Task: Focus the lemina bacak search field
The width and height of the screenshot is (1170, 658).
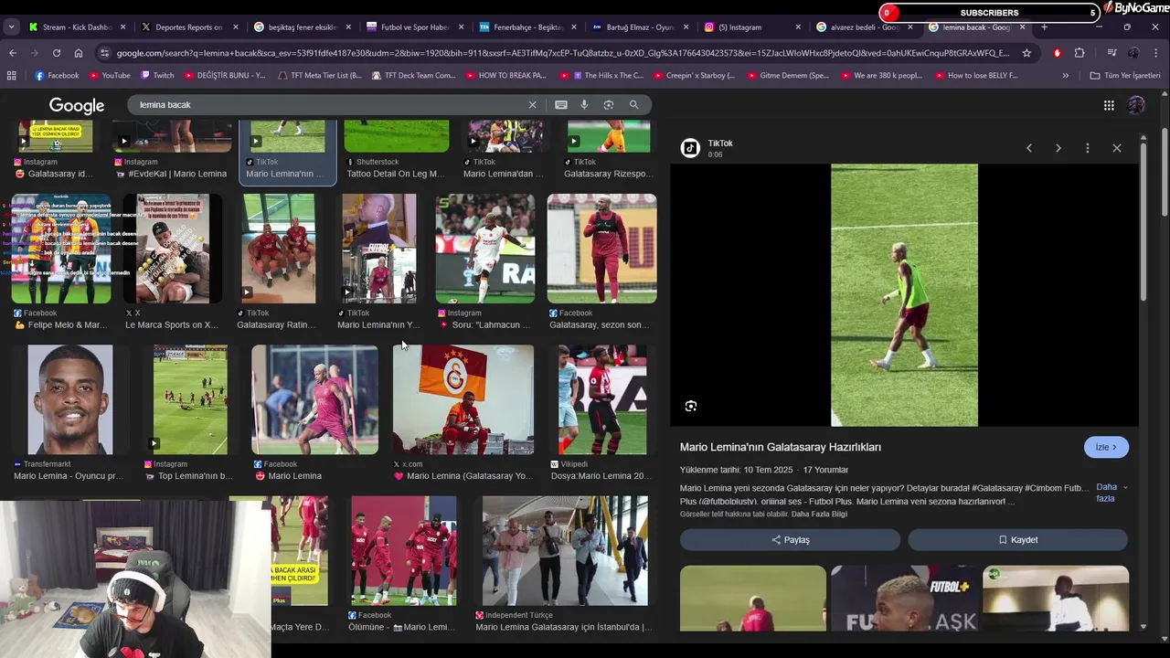Action: tap(329, 105)
